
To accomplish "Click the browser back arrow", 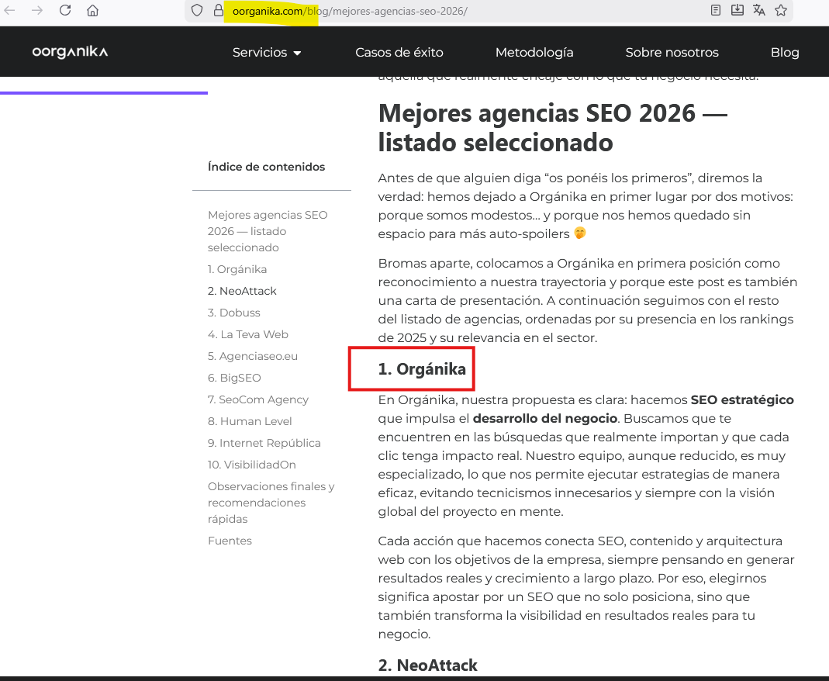I will [10, 11].
